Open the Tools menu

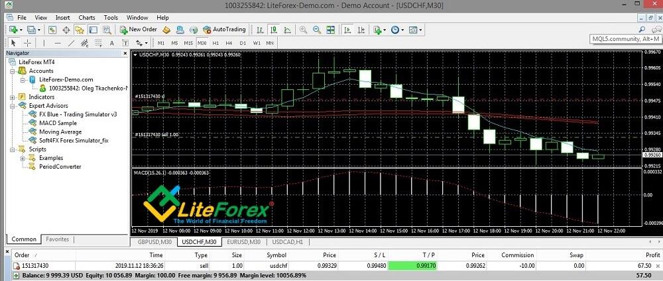(x=111, y=18)
